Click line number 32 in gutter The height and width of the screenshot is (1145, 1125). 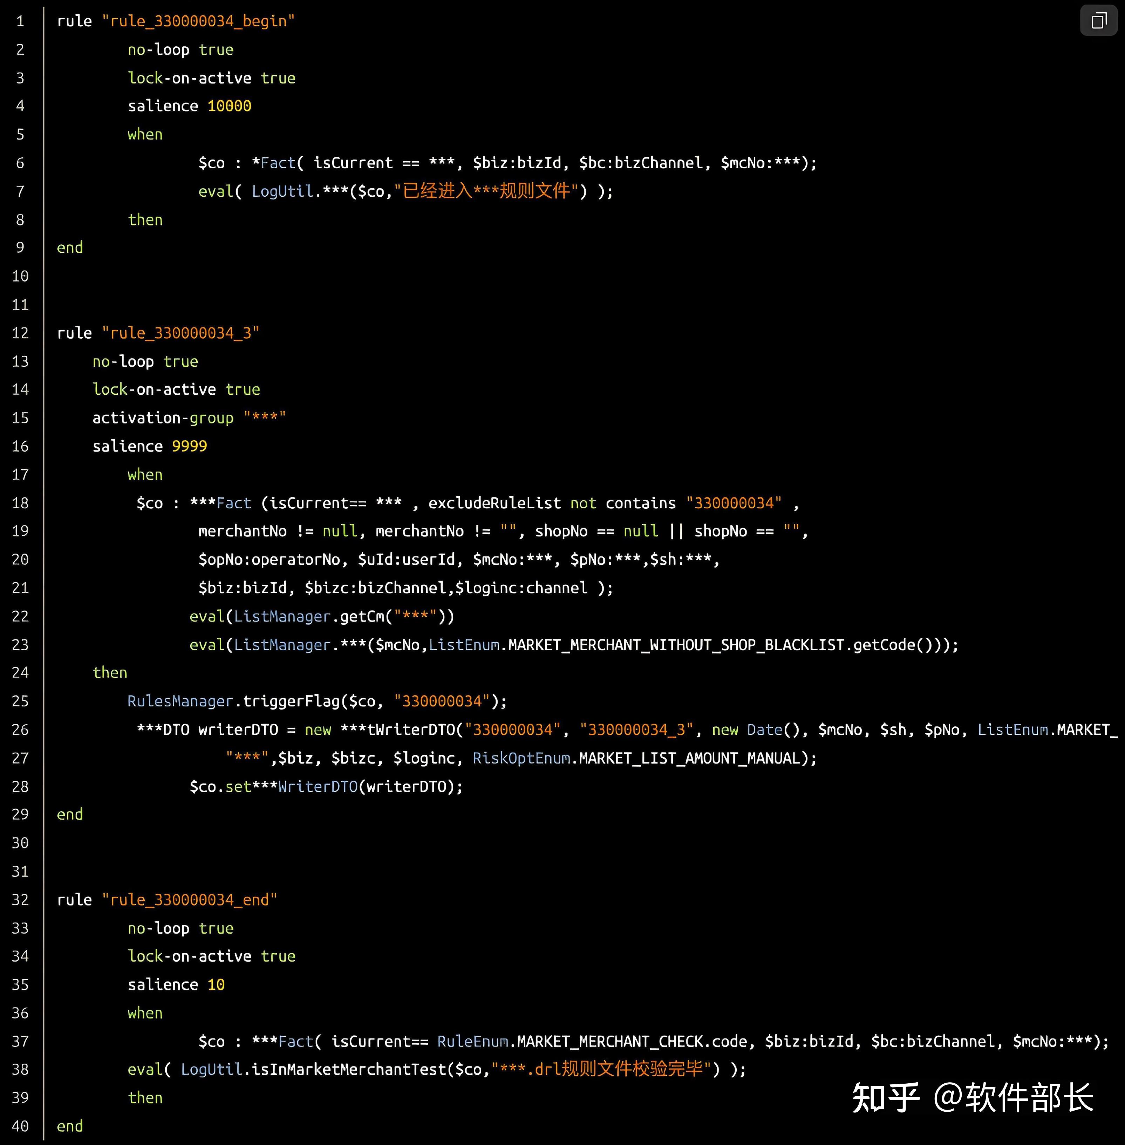tap(20, 900)
